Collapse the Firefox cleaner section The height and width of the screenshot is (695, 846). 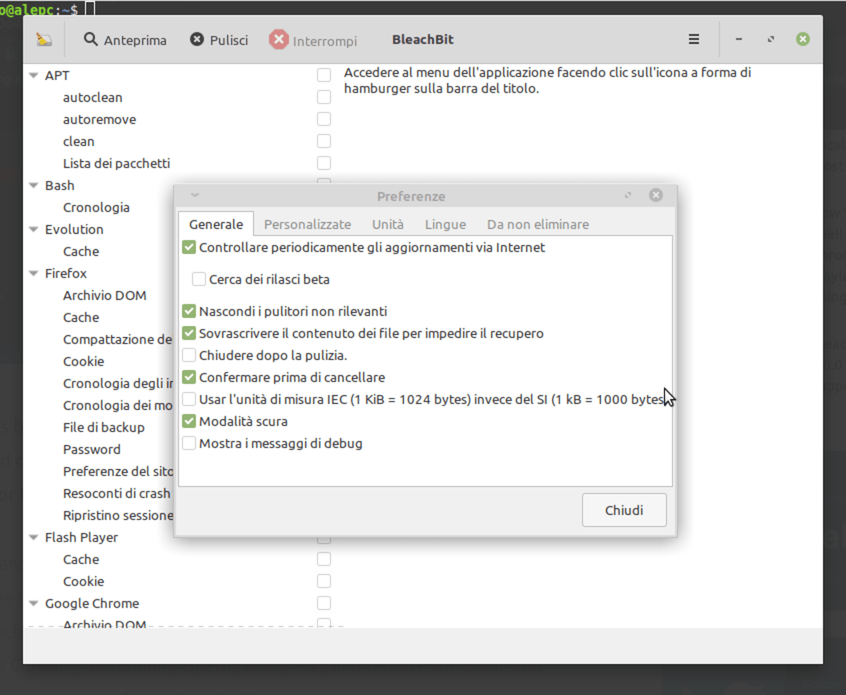[33, 273]
